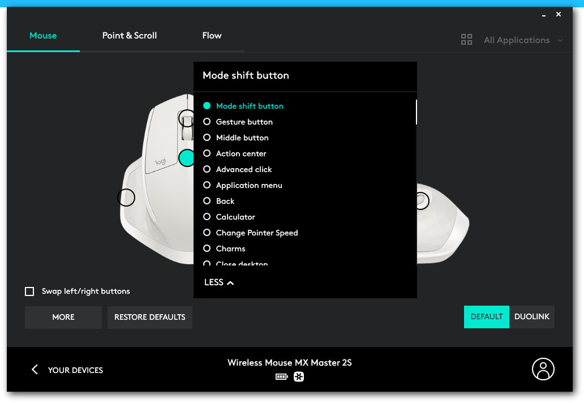This screenshot has width=584, height=403.
Task: Select the side-view mouse thumb wheel hotspot
Action: pos(422,201)
